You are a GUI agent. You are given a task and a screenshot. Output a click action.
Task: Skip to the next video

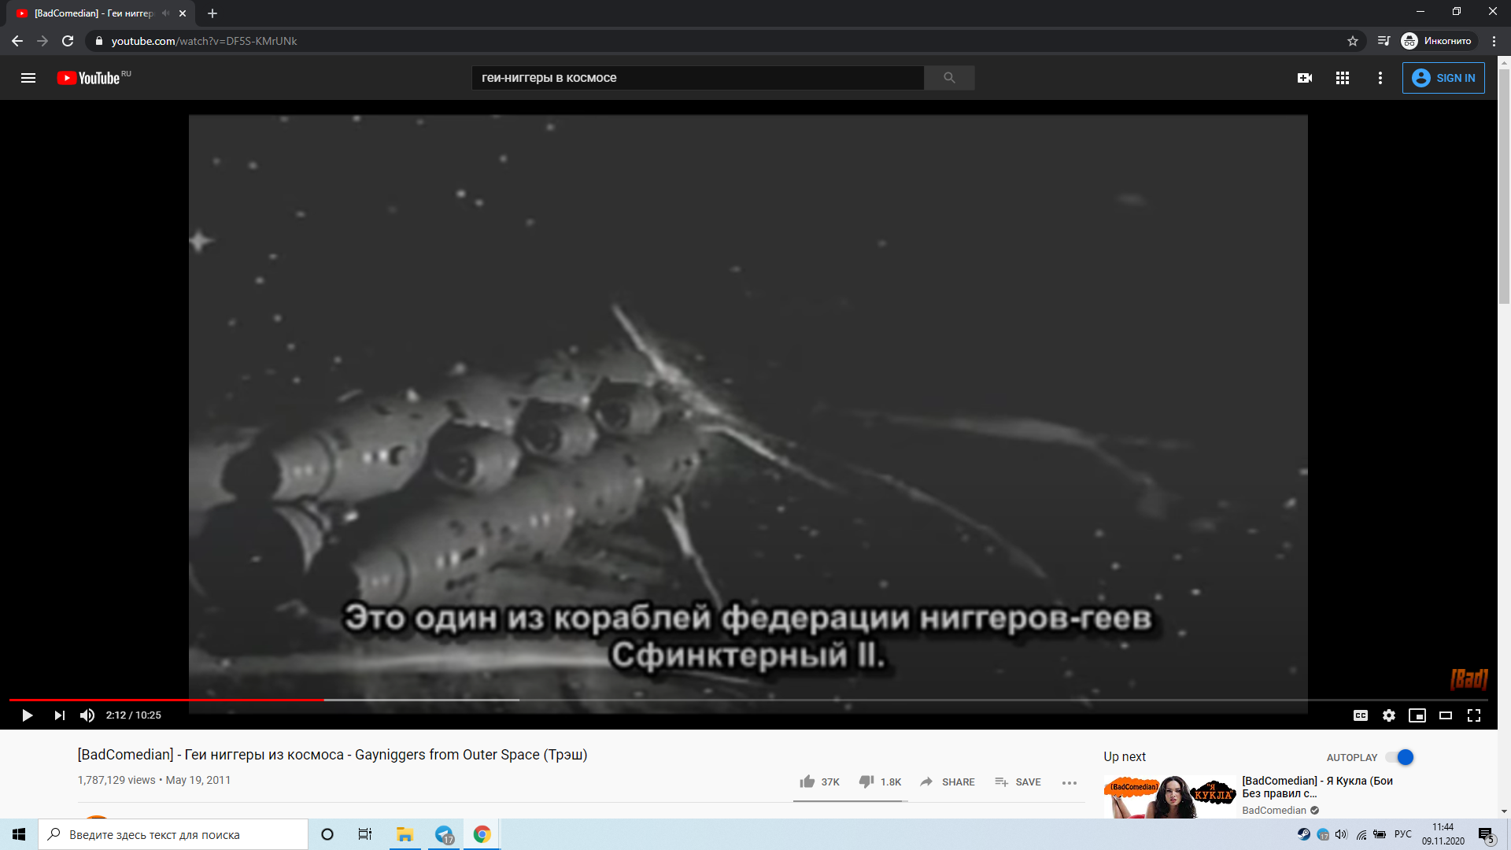[x=60, y=715]
